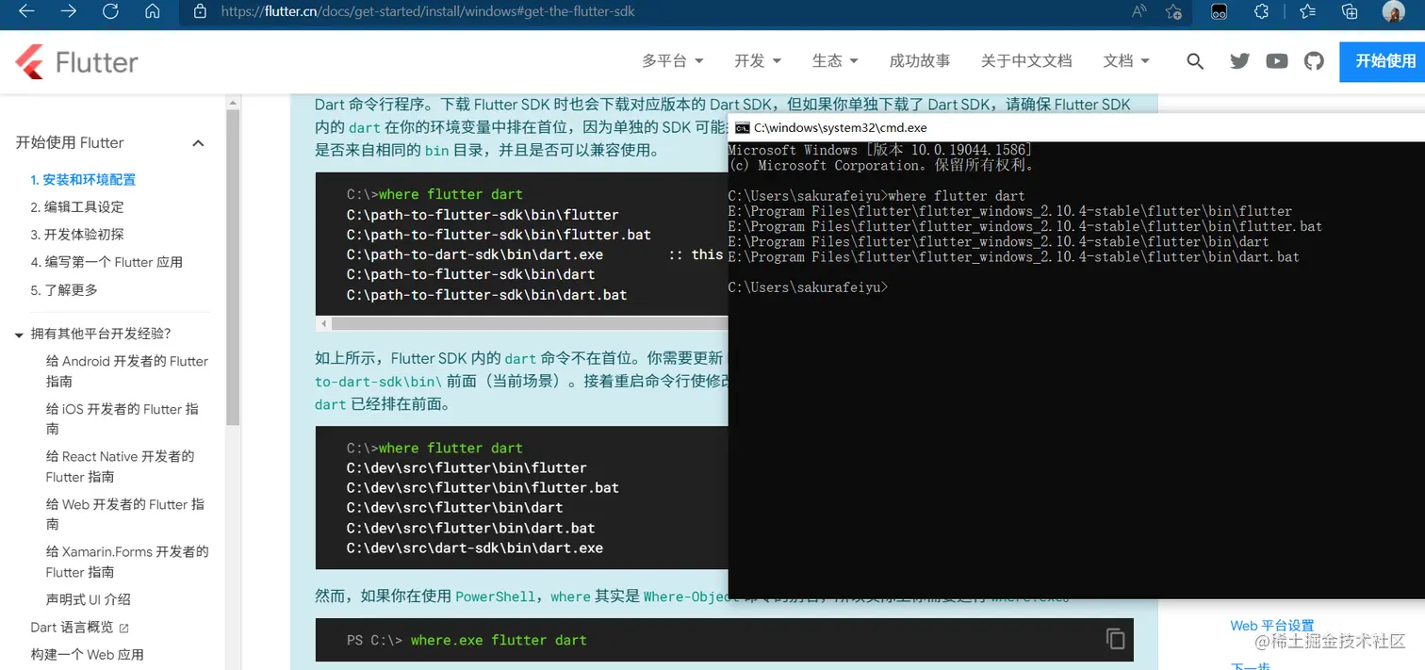The height and width of the screenshot is (670, 1425).
Task: Open the collections icon
Action: coord(1350,11)
